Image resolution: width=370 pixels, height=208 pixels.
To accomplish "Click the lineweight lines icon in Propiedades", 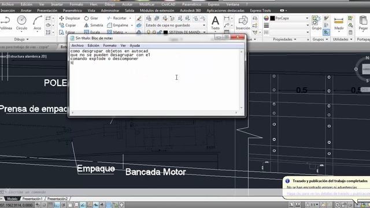I will point(267,25).
